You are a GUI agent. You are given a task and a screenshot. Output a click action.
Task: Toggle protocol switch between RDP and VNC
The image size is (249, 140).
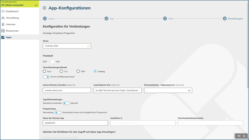51,62
